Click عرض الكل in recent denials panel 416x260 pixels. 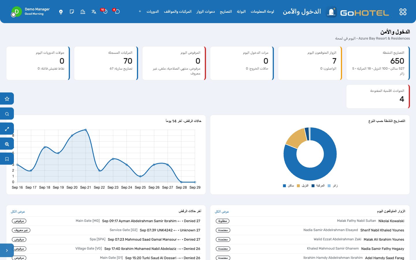point(18,212)
